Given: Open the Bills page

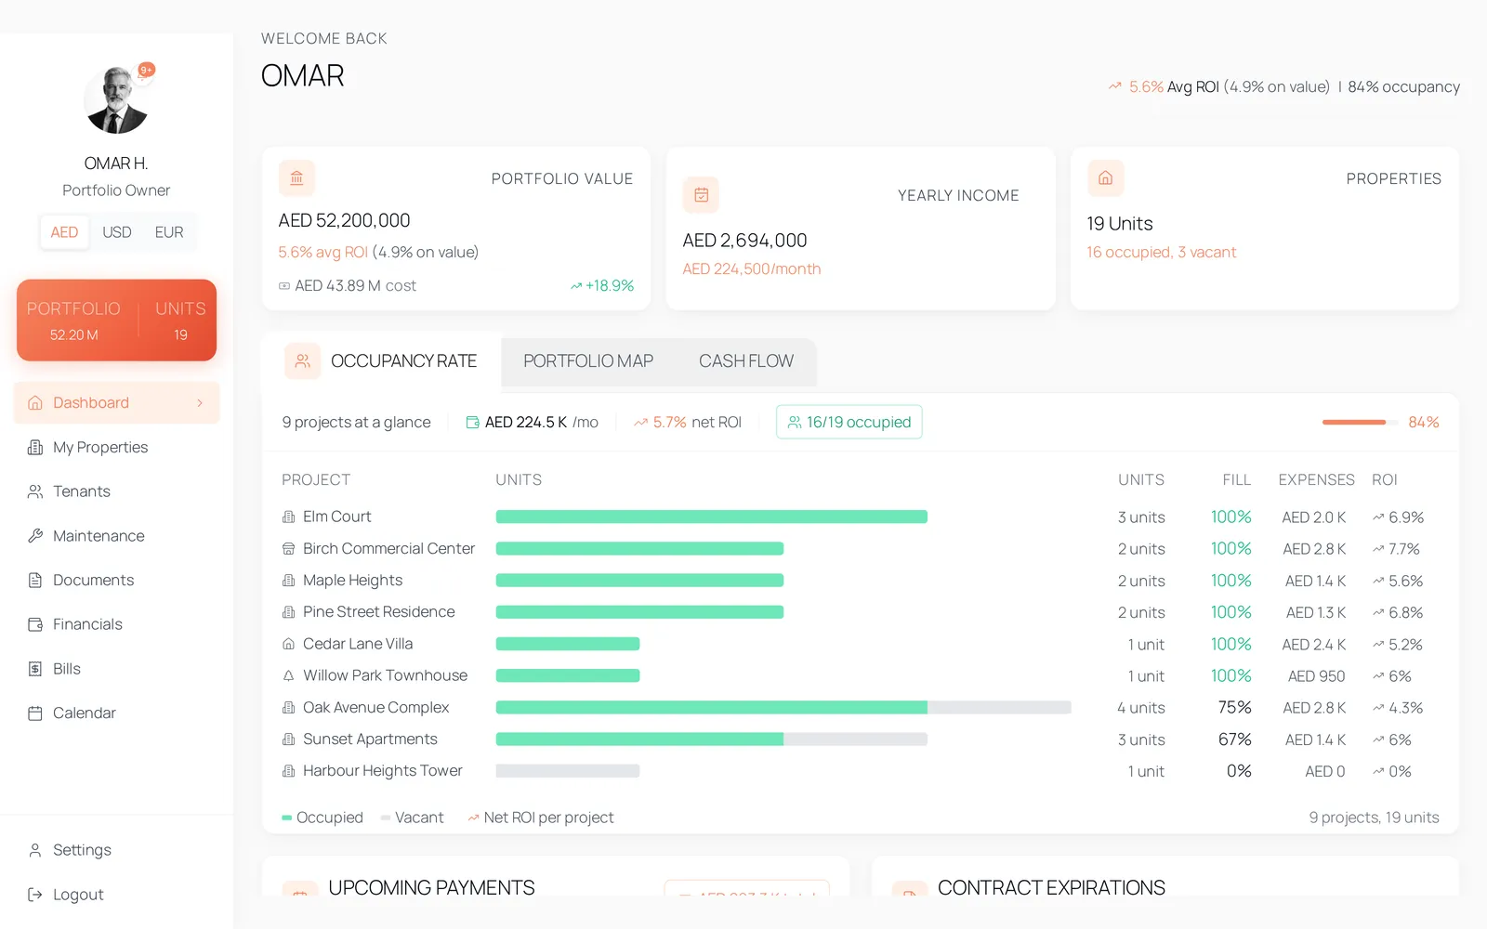Looking at the screenshot, I should tap(117, 669).
